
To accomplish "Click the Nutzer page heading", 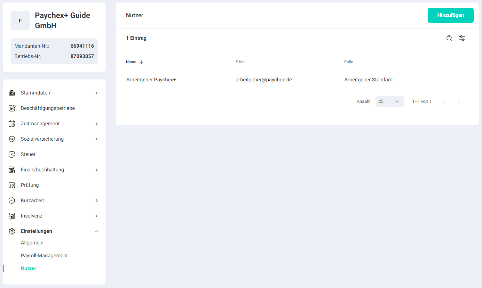I will (135, 15).
